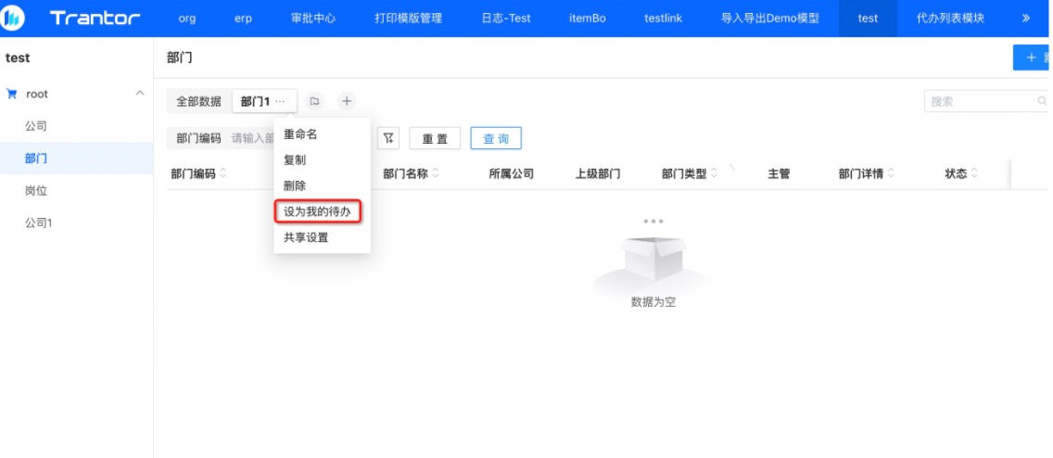Click the root tree label
Screen dimensions: 1053x458
pyautogui.click(x=37, y=94)
